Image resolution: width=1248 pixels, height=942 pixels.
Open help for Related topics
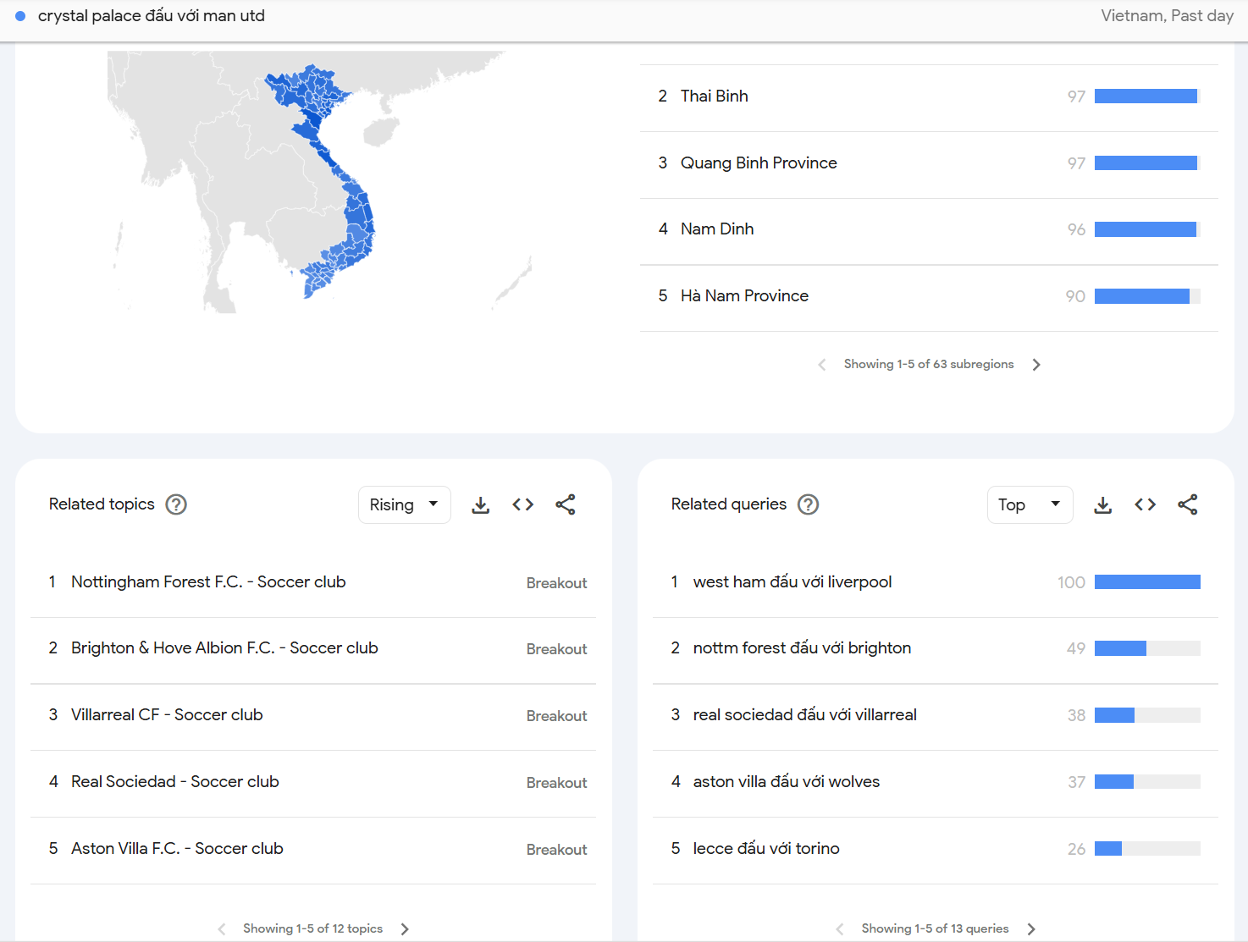(176, 505)
